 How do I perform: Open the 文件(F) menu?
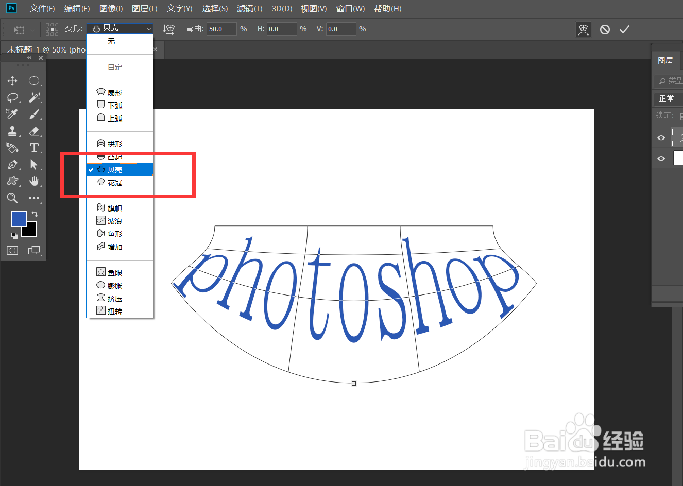42,8
